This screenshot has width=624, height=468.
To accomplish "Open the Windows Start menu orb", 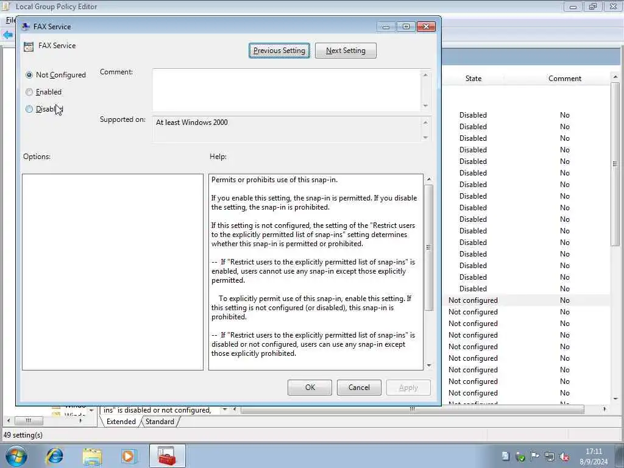I will click(16, 456).
